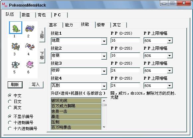Select party Pokemon slot 4 sprite

30,46
